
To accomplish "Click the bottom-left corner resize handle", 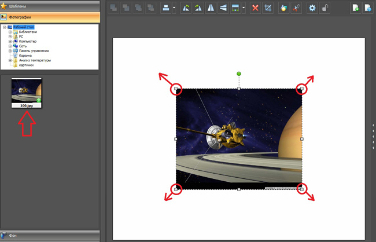I will [x=176, y=189].
